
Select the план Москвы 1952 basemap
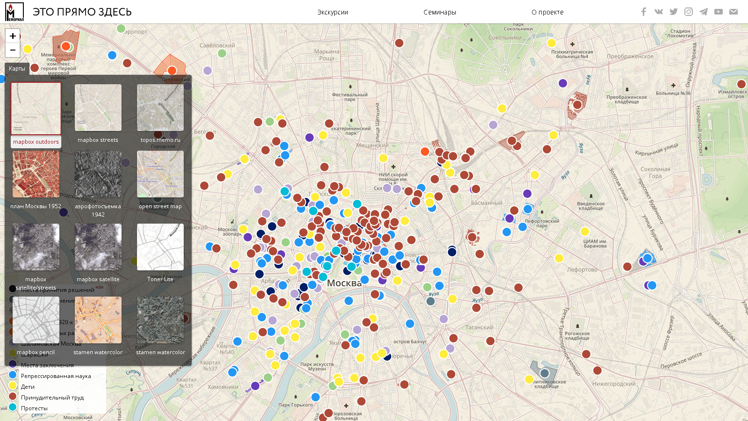coord(36,174)
